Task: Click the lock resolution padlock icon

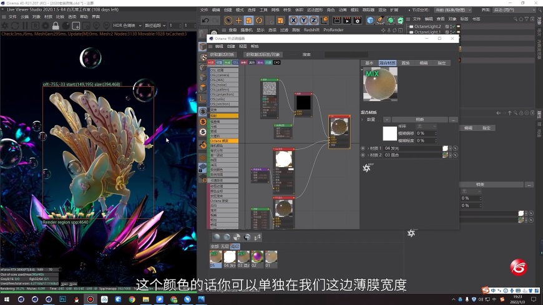Action: pyautogui.click(x=56, y=26)
